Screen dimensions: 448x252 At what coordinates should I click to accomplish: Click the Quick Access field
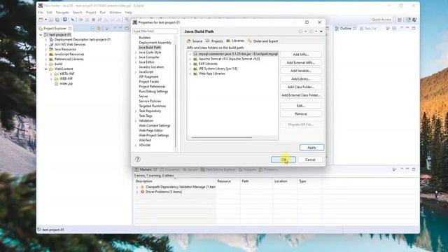[x=381, y=20]
